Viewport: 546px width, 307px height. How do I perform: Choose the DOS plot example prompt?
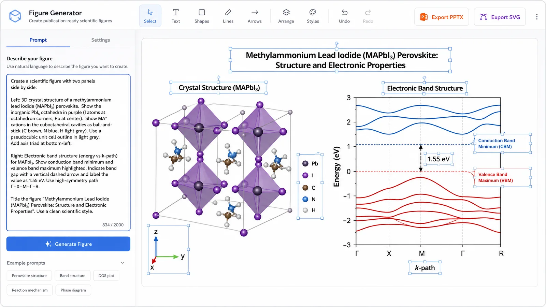tap(106, 276)
